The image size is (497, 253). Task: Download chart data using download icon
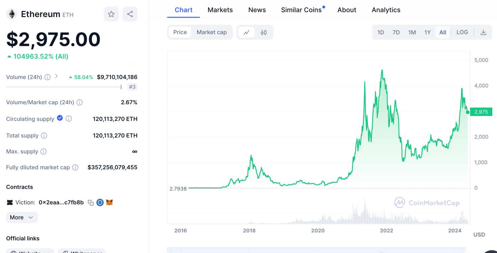click(x=483, y=32)
